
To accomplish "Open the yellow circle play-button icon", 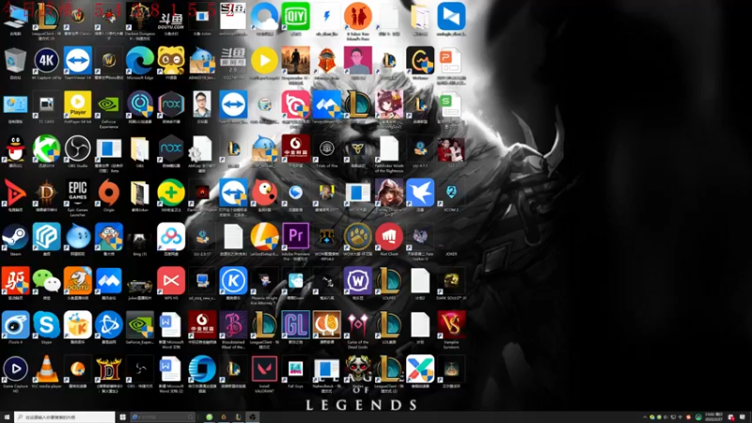I will 264,60.
